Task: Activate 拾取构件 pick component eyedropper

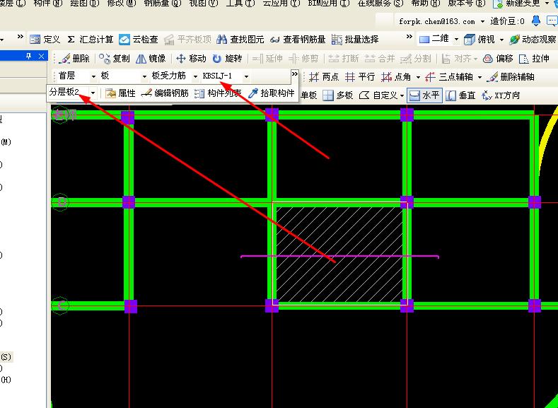Action: 272,93
